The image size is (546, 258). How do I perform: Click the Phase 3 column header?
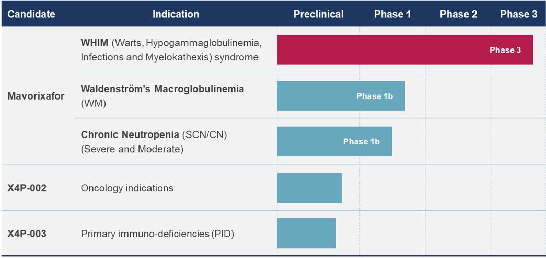tap(518, 14)
